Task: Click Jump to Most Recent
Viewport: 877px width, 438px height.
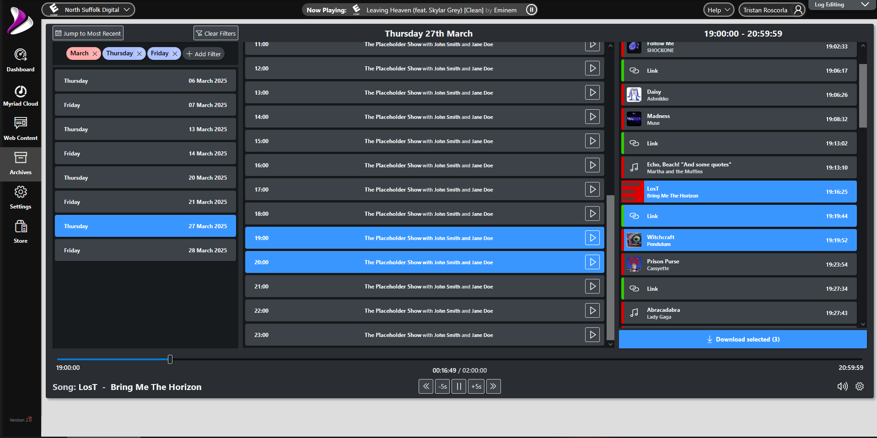Action: pos(88,33)
